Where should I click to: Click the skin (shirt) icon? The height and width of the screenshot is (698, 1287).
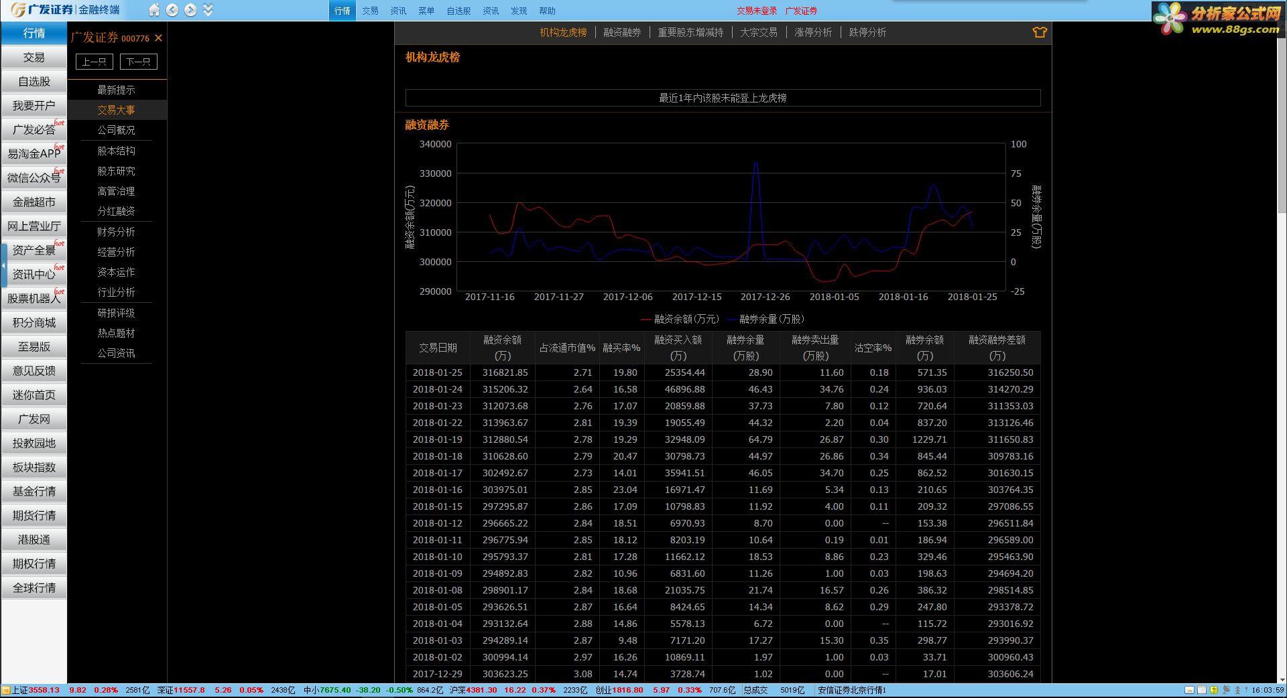click(x=1040, y=32)
